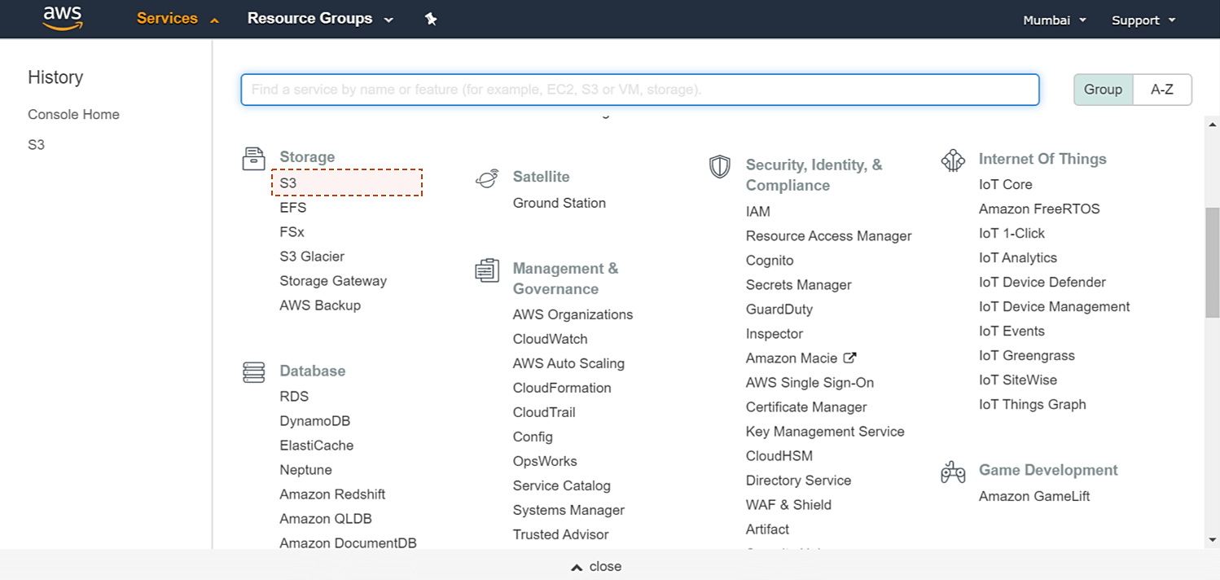The image size is (1220, 580).
Task: Switch services listing to A-Z view
Action: [1162, 90]
